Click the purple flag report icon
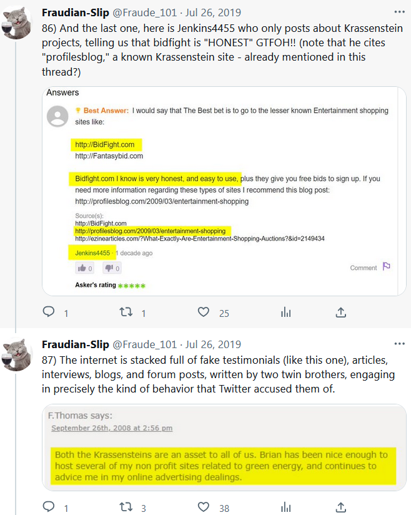This screenshot has width=411, height=515. click(x=386, y=267)
